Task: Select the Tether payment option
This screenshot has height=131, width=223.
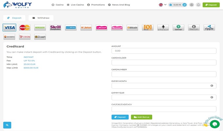Action: point(178,28)
